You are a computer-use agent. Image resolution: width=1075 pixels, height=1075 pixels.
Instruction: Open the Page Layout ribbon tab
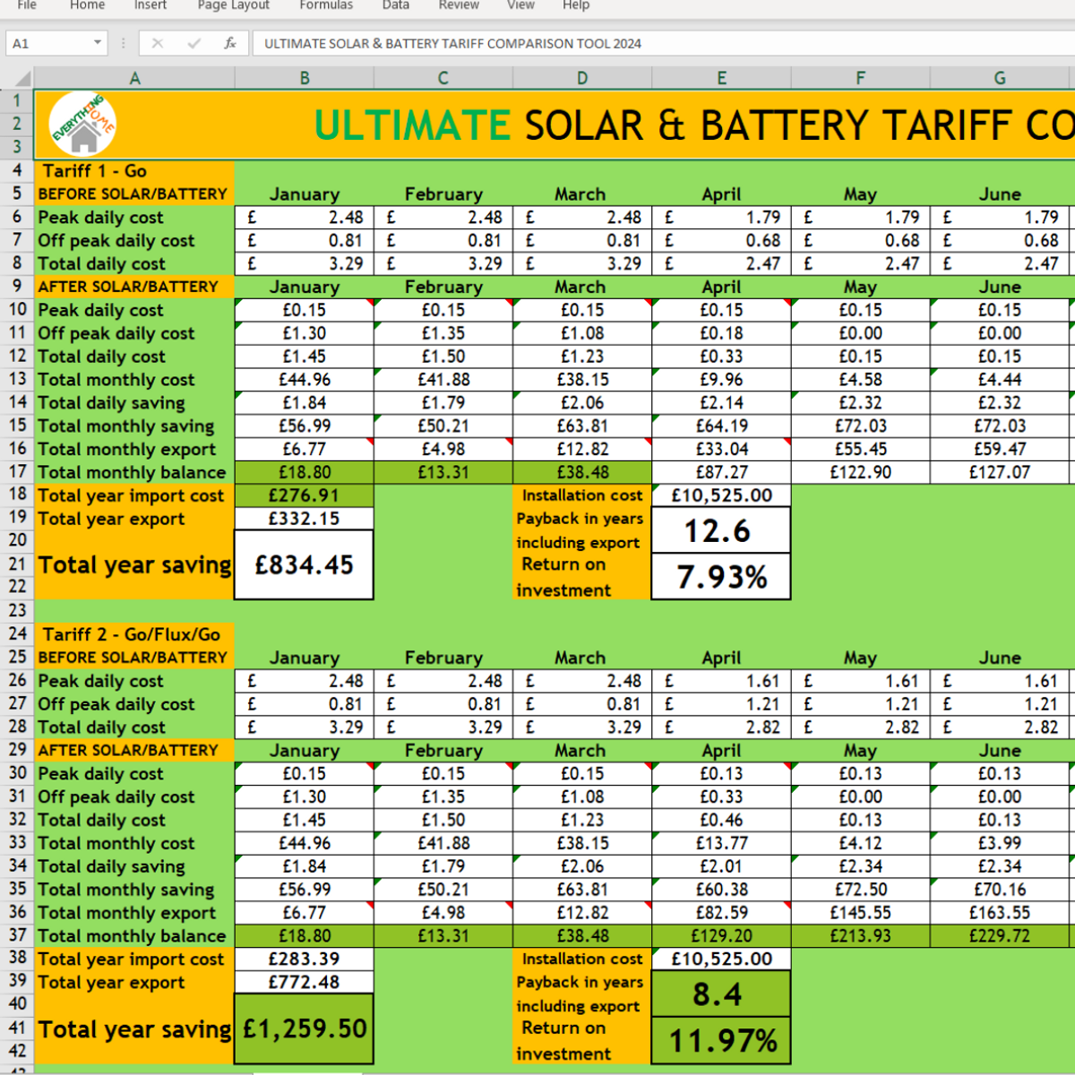tap(232, 5)
